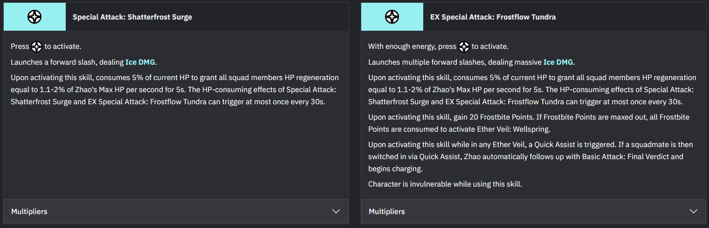This screenshot has width=709, height=228.
Task: Follow the Ice DMG link in Frostflow Tundra
Action: (558, 62)
